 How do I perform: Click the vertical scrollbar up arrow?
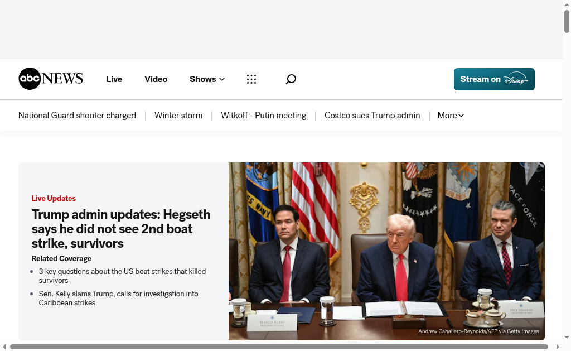click(567, 4)
